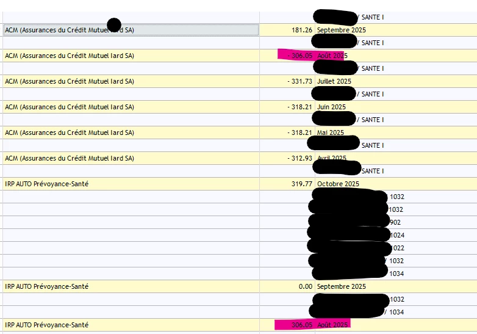Click the -318.21 amount in the Juin 2025 row
The height and width of the screenshot is (334, 477).
287,107
